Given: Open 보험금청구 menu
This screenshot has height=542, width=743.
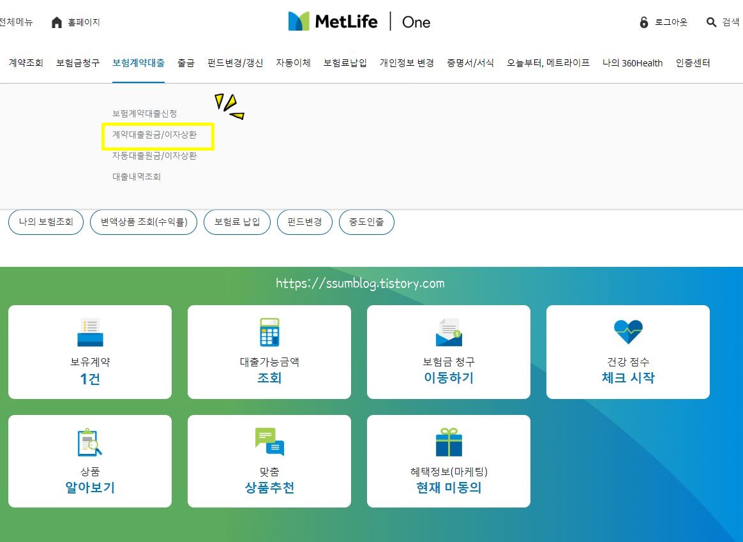Looking at the screenshot, I should (x=78, y=63).
